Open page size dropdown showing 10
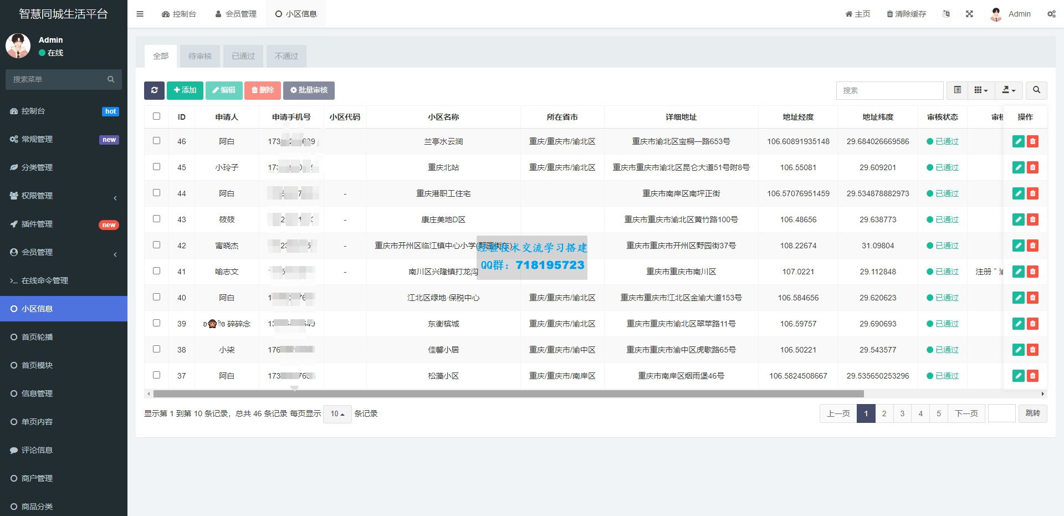1064x516 pixels. [337, 414]
